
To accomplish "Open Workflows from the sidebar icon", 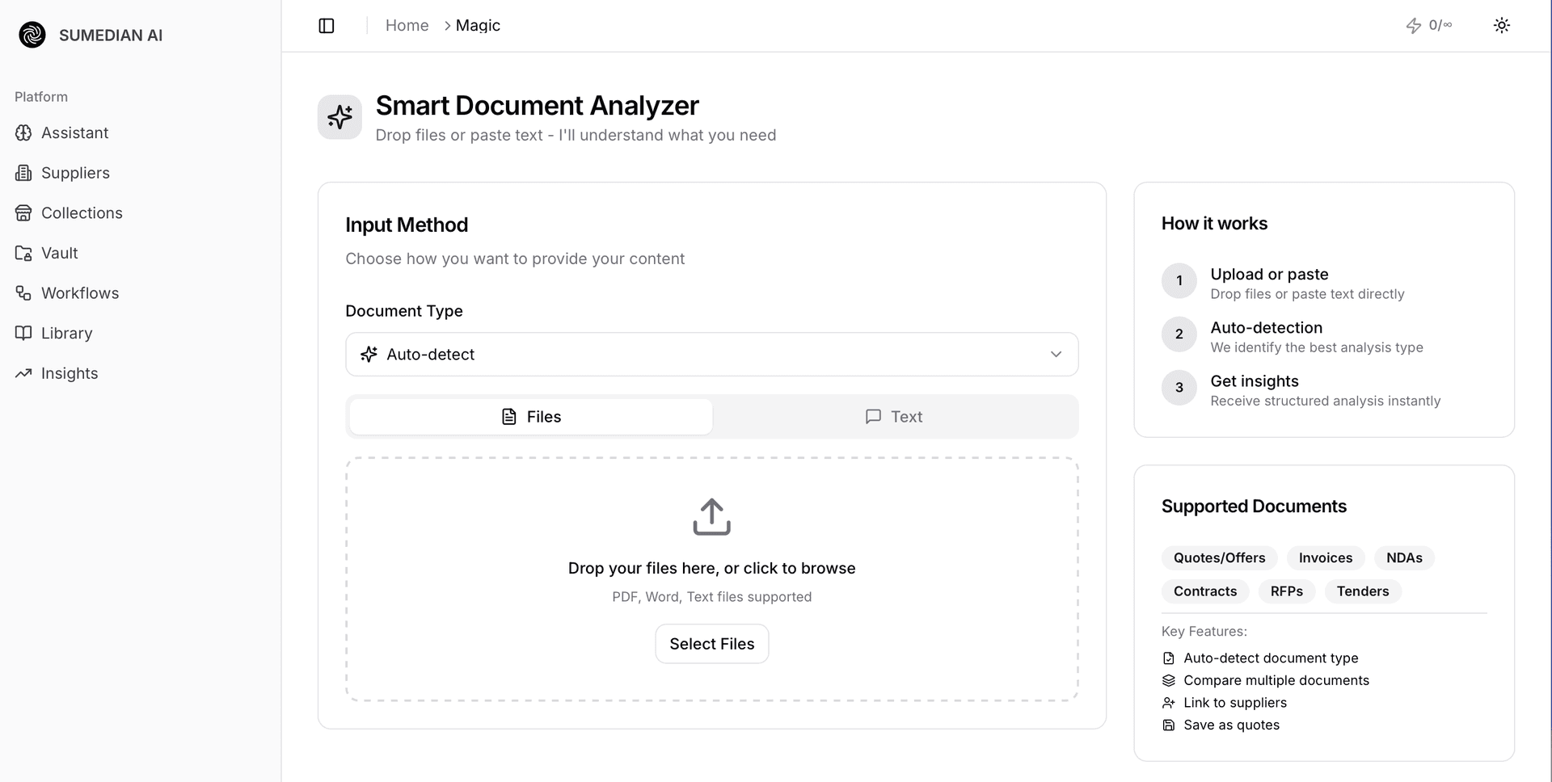I will (x=23, y=293).
